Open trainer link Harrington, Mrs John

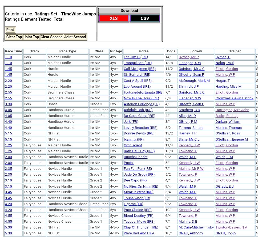click(x=232, y=110)
